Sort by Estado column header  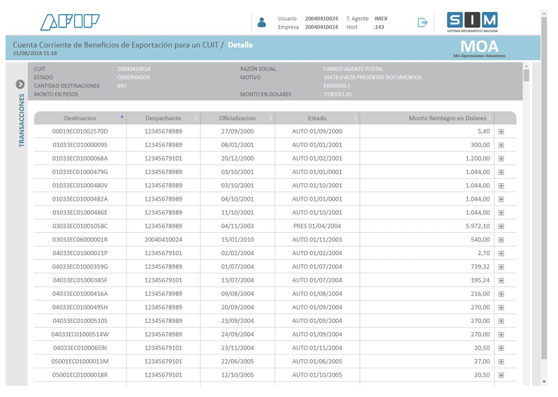[317, 118]
